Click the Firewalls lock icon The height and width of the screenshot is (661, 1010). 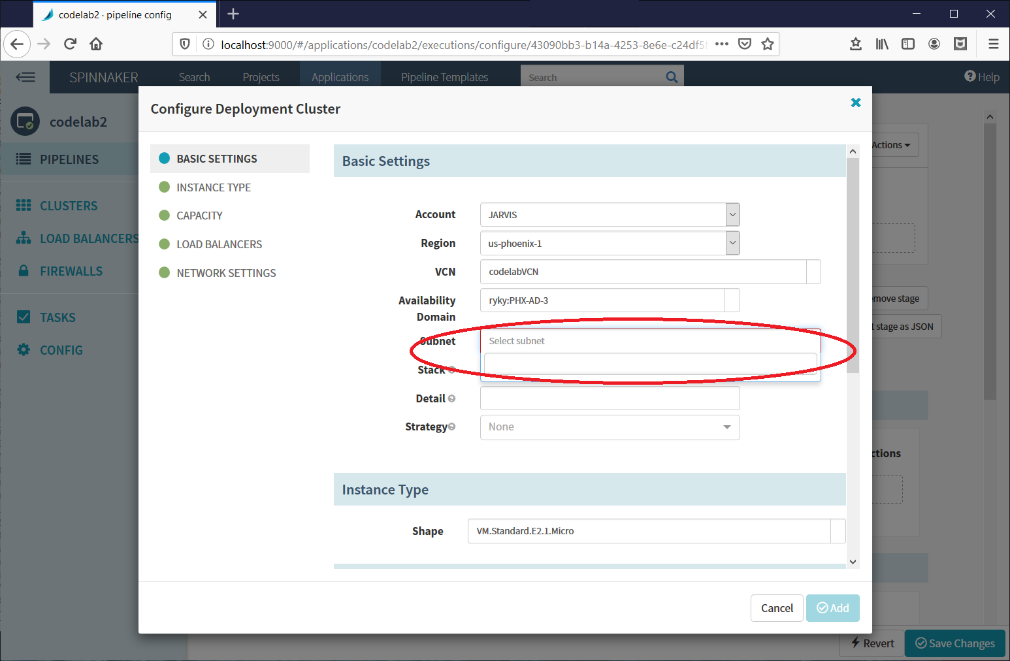point(24,270)
